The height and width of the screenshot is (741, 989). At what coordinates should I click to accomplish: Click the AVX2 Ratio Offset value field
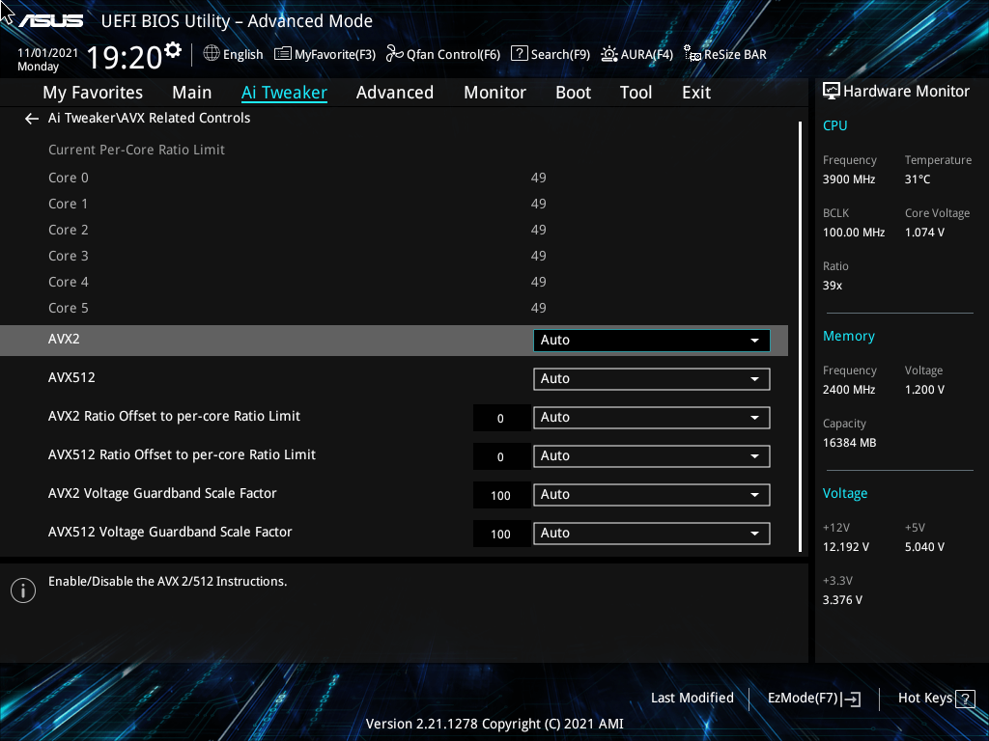tap(501, 419)
